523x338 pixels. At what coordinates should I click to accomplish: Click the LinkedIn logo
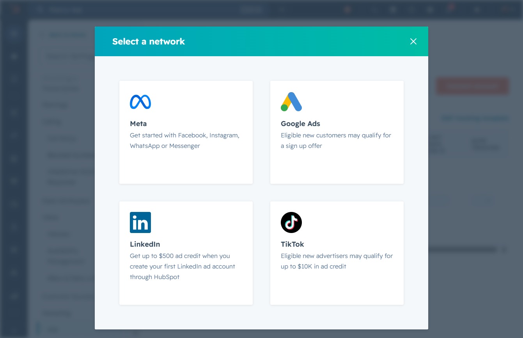tap(140, 222)
